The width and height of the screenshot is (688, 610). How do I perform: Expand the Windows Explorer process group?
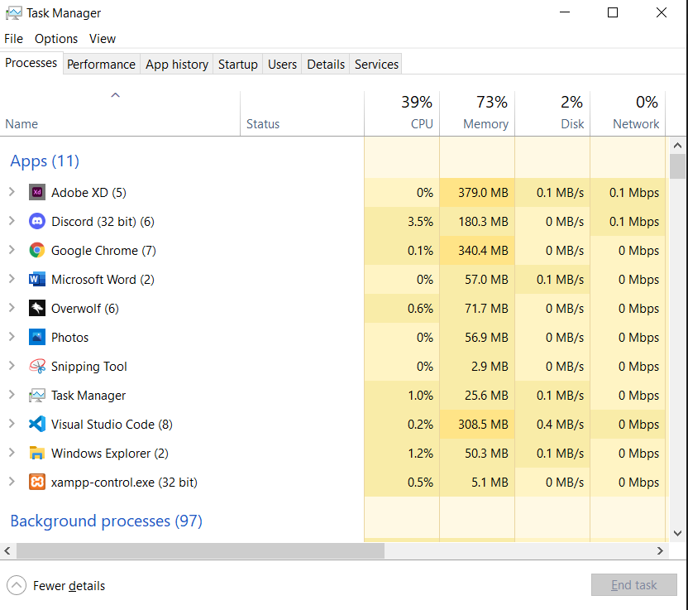(12, 454)
